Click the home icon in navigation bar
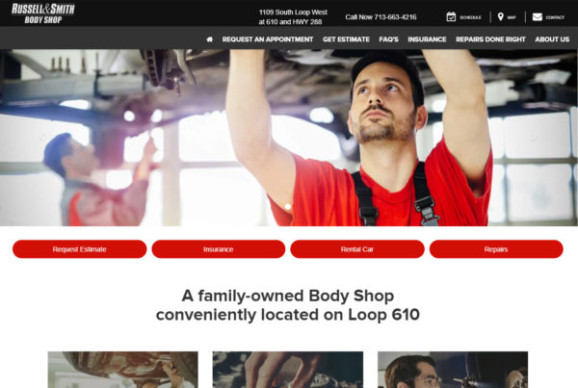578x388 pixels. (209, 39)
